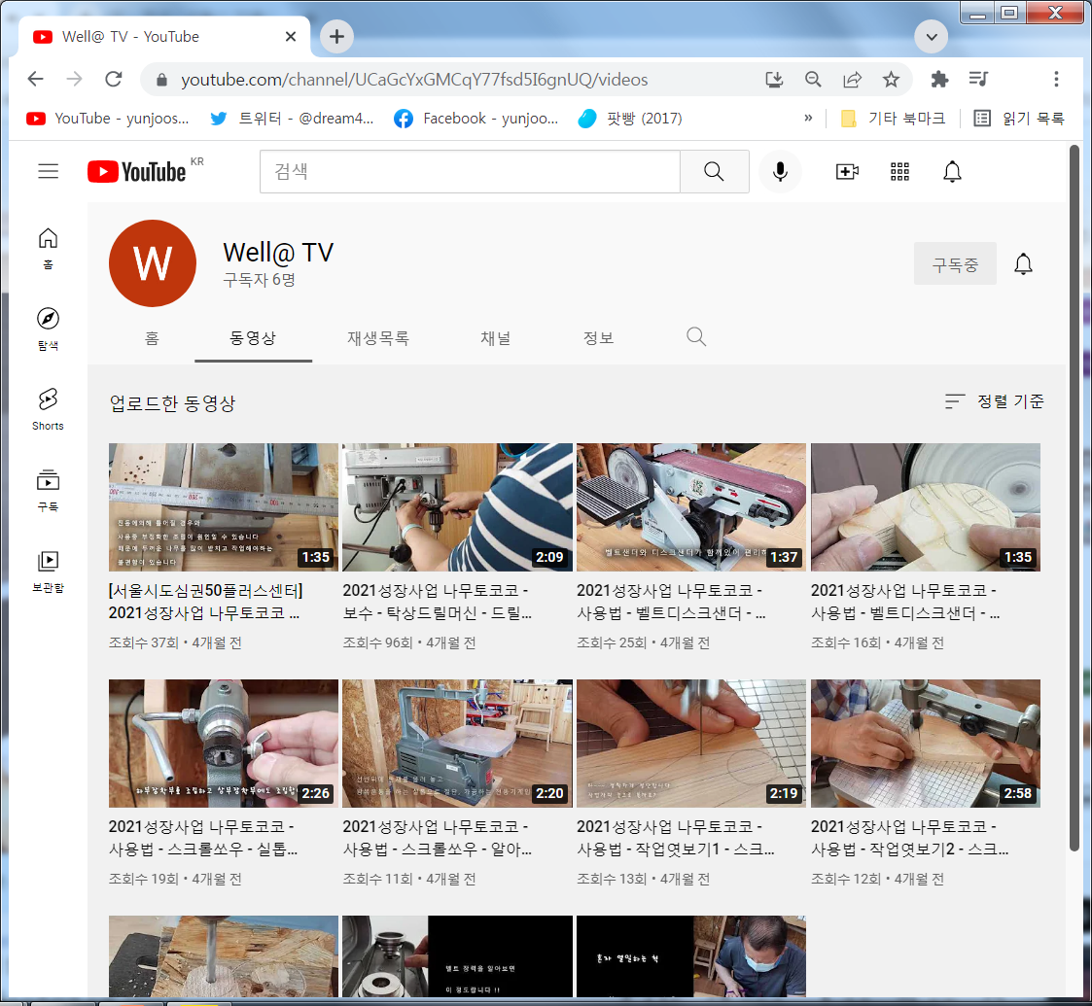Open notifications via the top bell icon
The width and height of the screenshot is (1092, 1006).
(952, 171)
